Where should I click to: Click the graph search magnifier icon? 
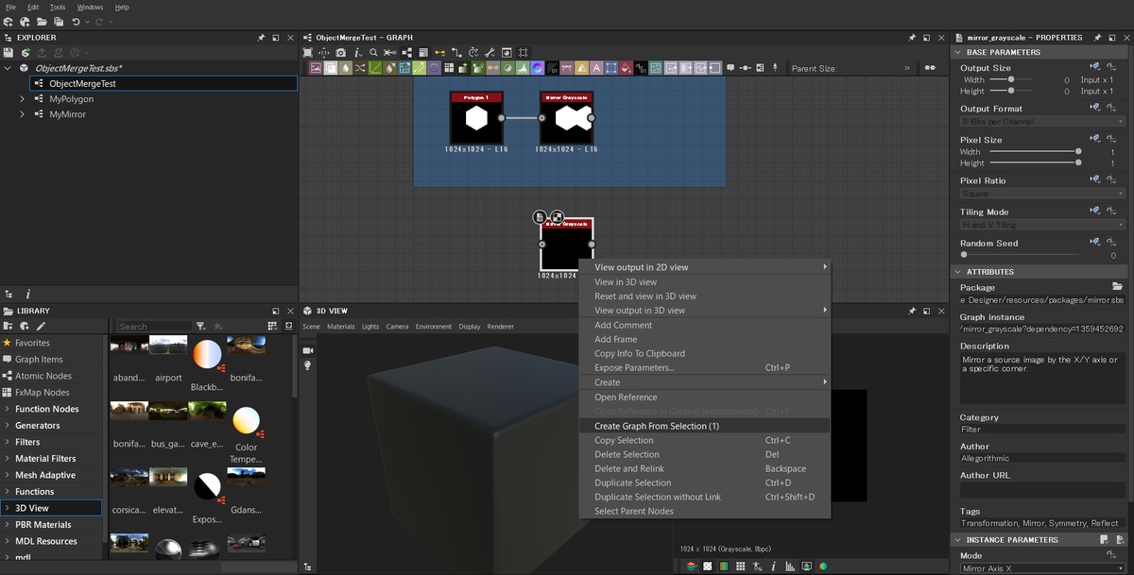click(x=373, y=53)
